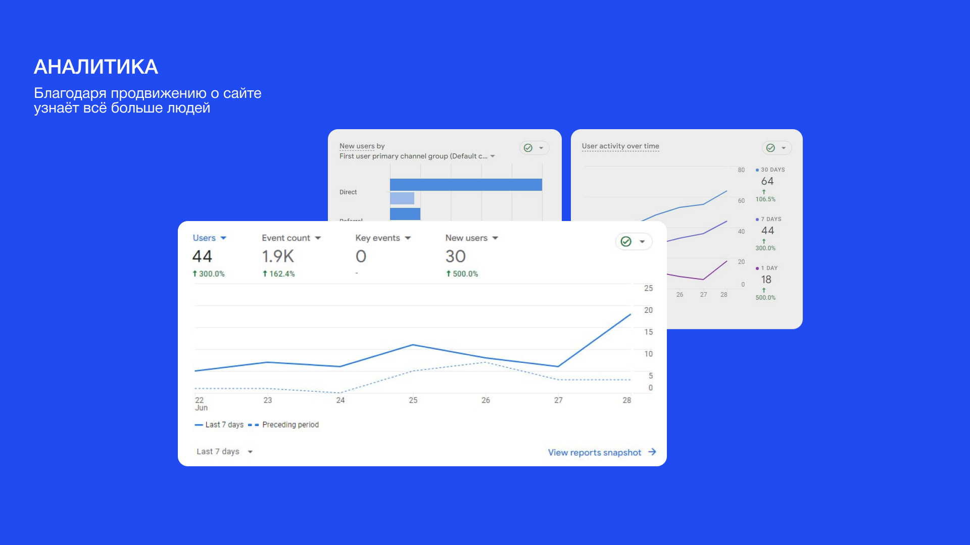Open New users metric dropdown arrow
This screenshot has width=970, height=545.
coord(495,238)
